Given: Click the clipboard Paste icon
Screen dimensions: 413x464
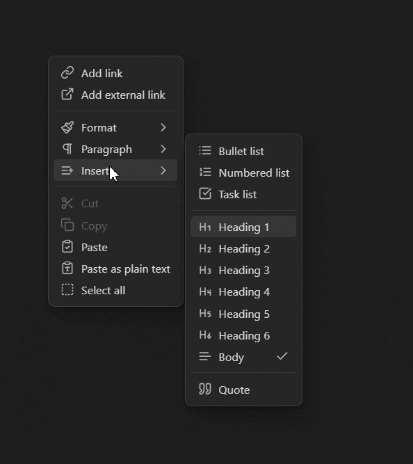Looking at the screenshot, I should pos(67,247).
